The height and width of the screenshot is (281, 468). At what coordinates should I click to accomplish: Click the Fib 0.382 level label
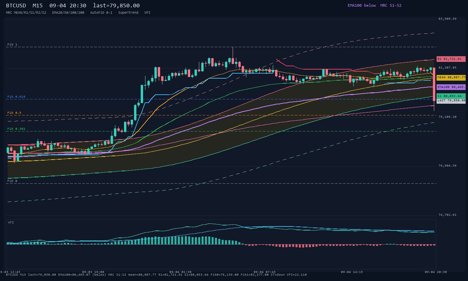pos(16,129)
